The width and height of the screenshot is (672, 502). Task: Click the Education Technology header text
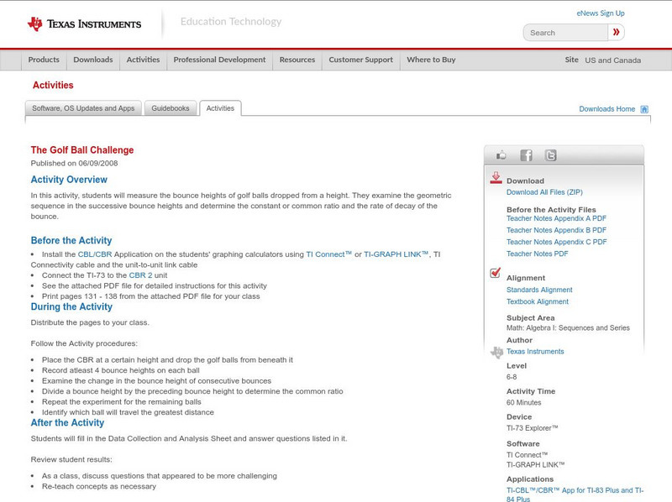click(x=231, y=22)
